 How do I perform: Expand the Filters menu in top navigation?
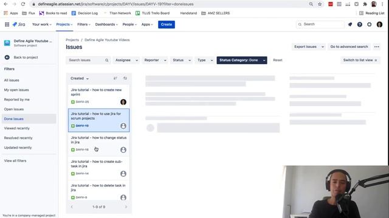click(84, 24)
